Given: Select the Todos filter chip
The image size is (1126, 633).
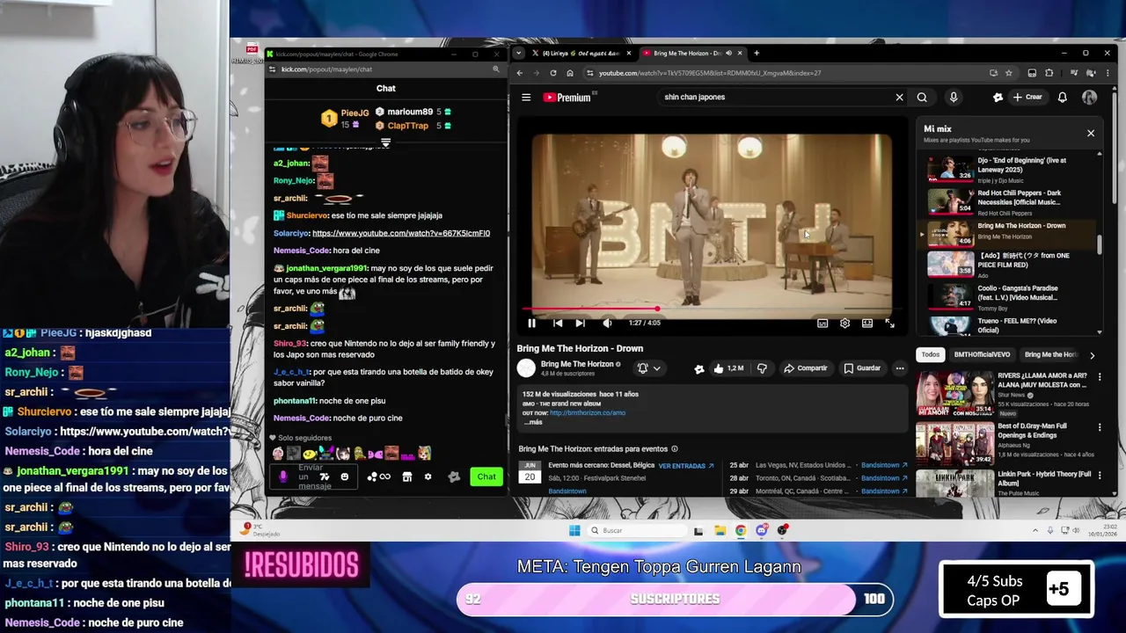Looking at the screenshot, I should 931,354.
